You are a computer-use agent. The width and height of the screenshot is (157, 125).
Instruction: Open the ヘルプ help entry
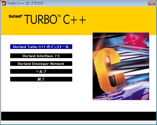pos(41,71)
